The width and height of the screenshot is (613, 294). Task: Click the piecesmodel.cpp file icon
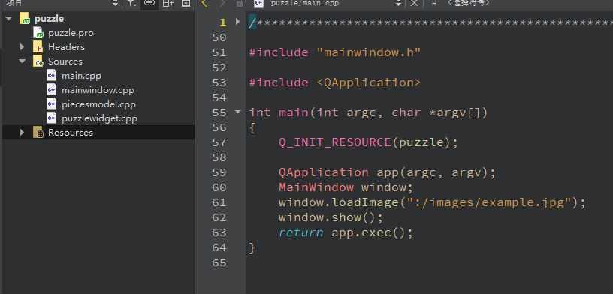(x=51, y=103)
